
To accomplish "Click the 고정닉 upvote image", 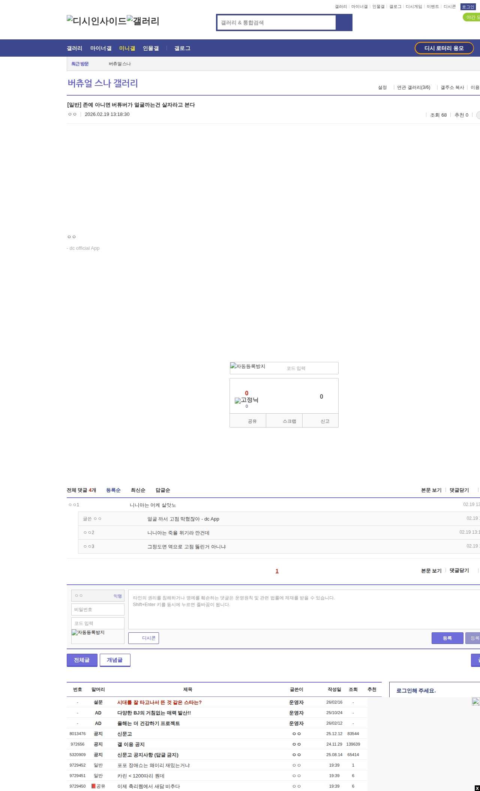I will [246, 400].
